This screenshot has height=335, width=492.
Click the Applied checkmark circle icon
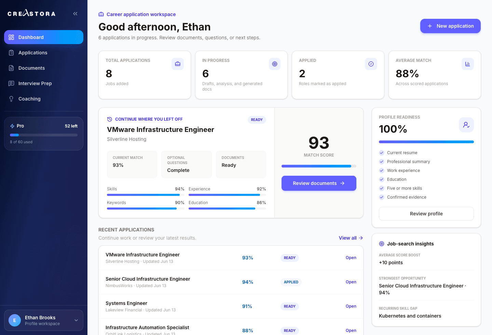[371, 64]
